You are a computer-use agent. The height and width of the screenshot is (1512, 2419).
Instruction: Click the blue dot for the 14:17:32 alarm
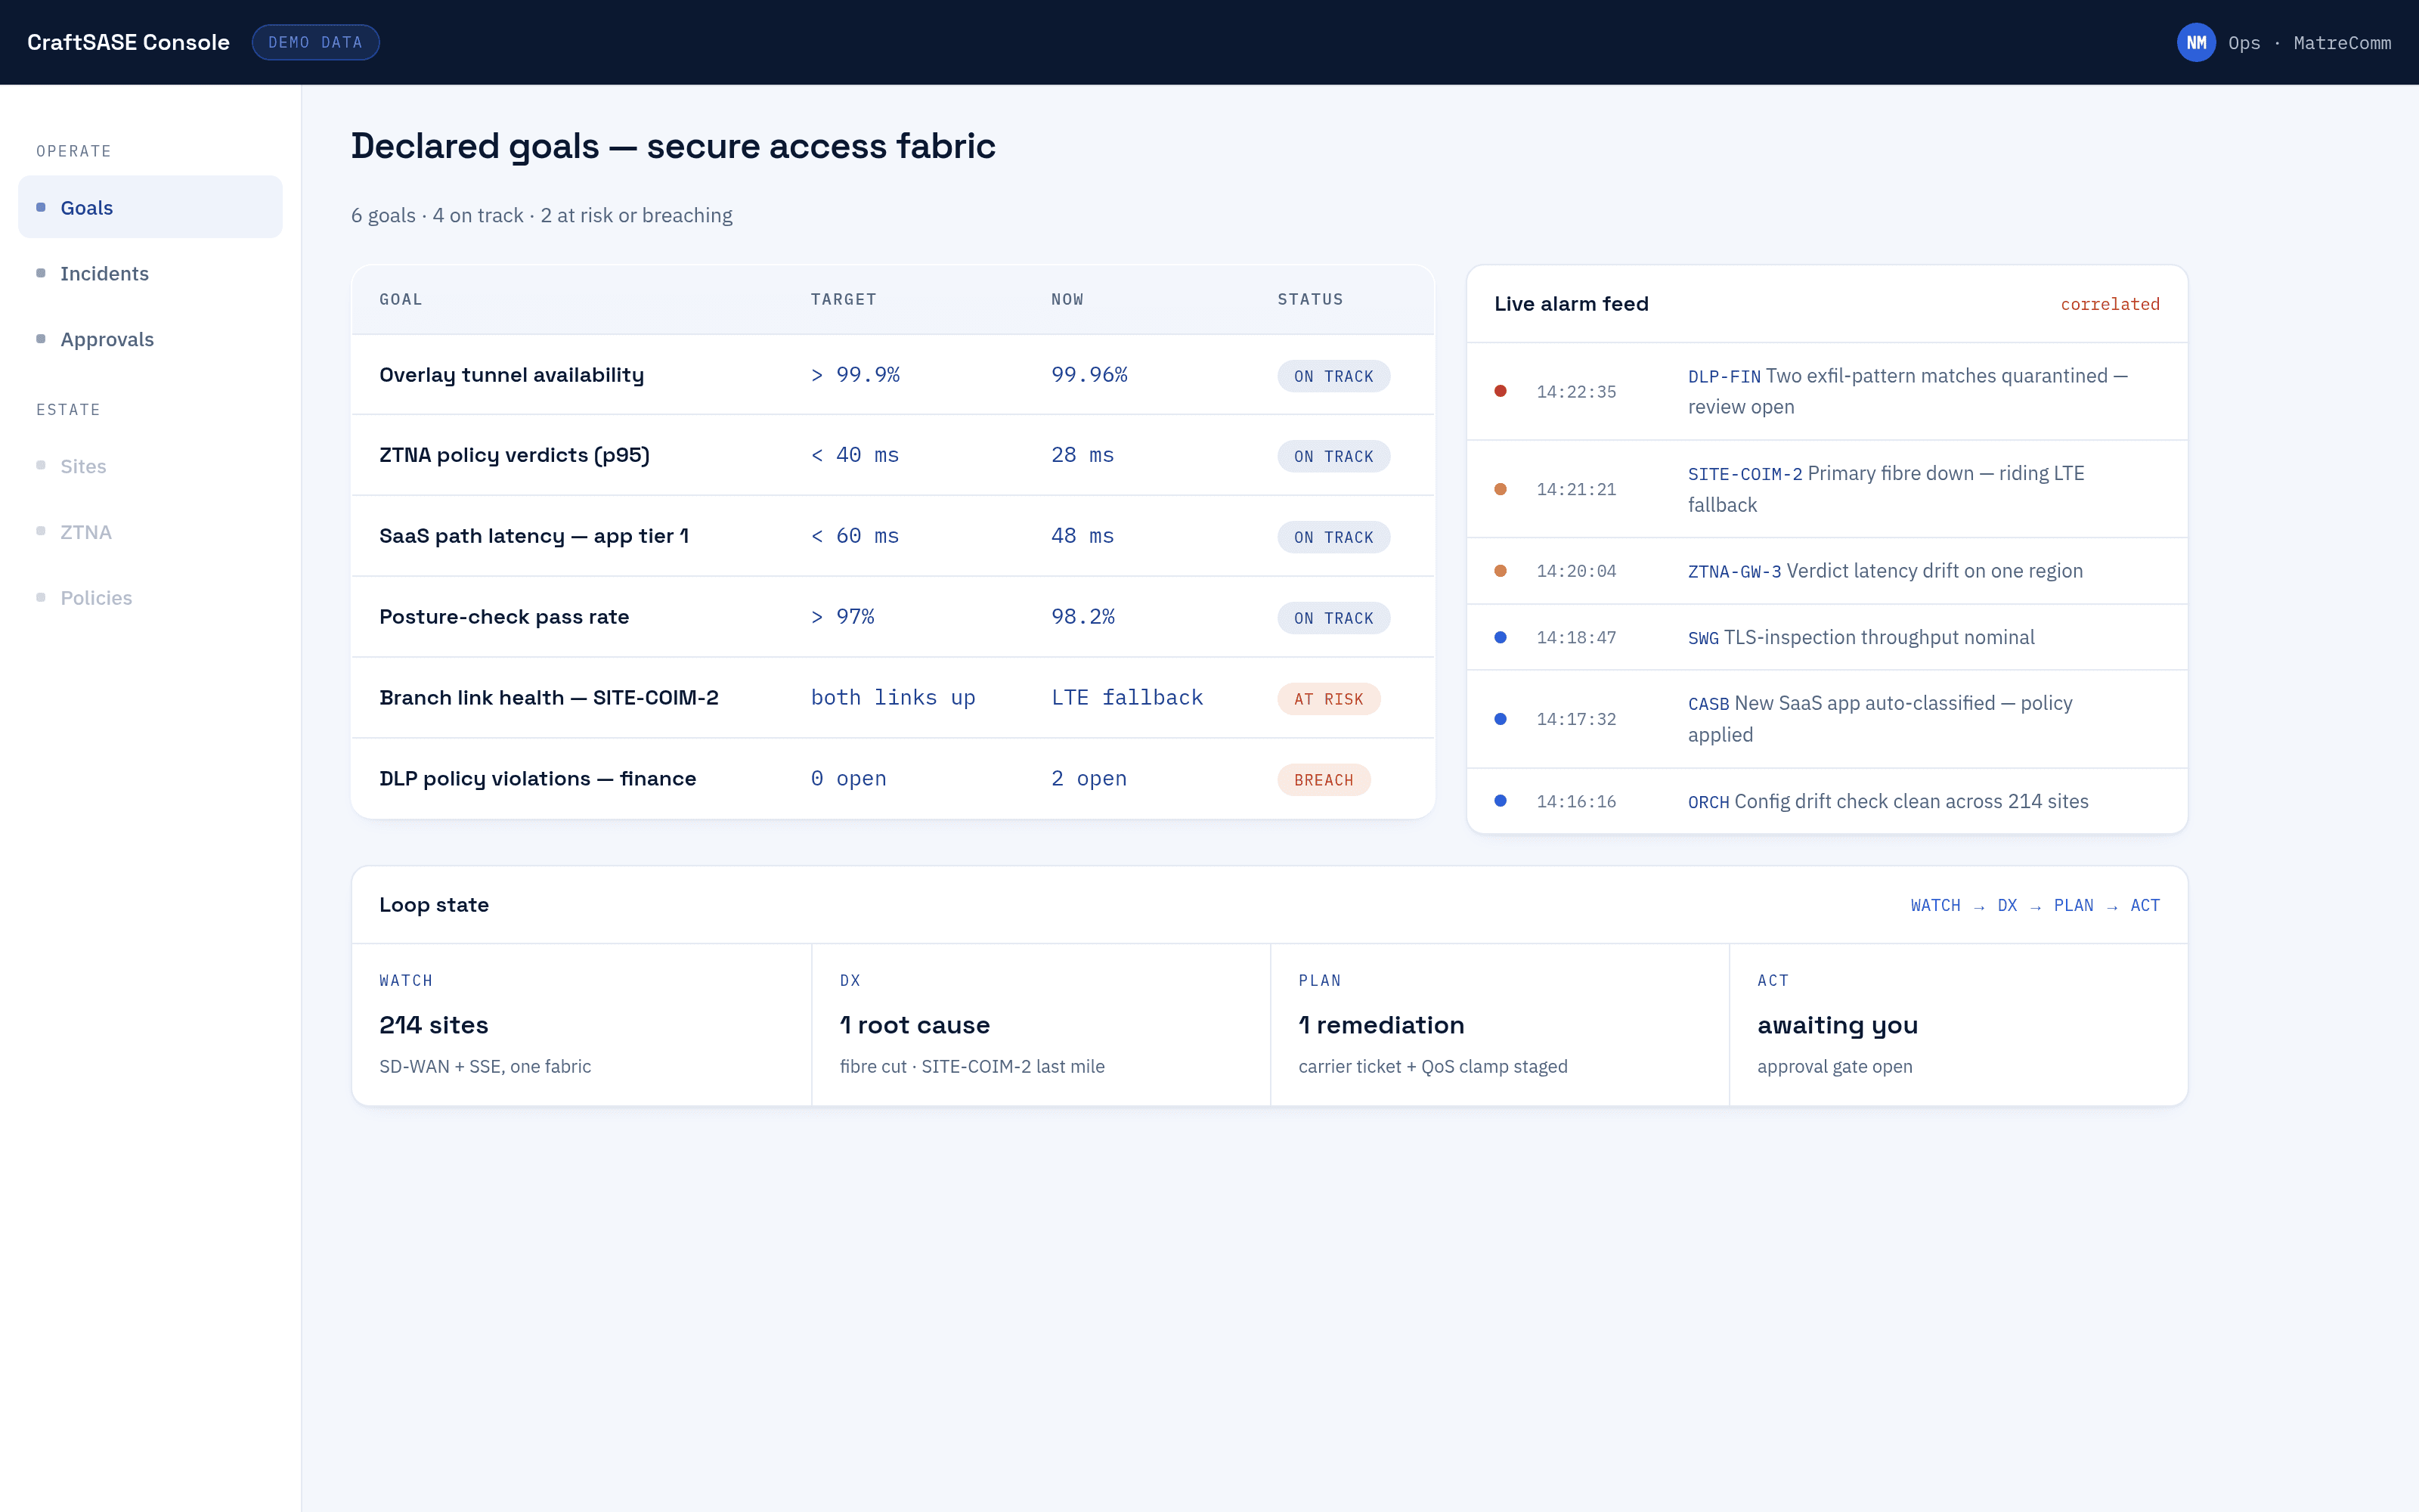pyautogui.click(x=1501, y=719)
